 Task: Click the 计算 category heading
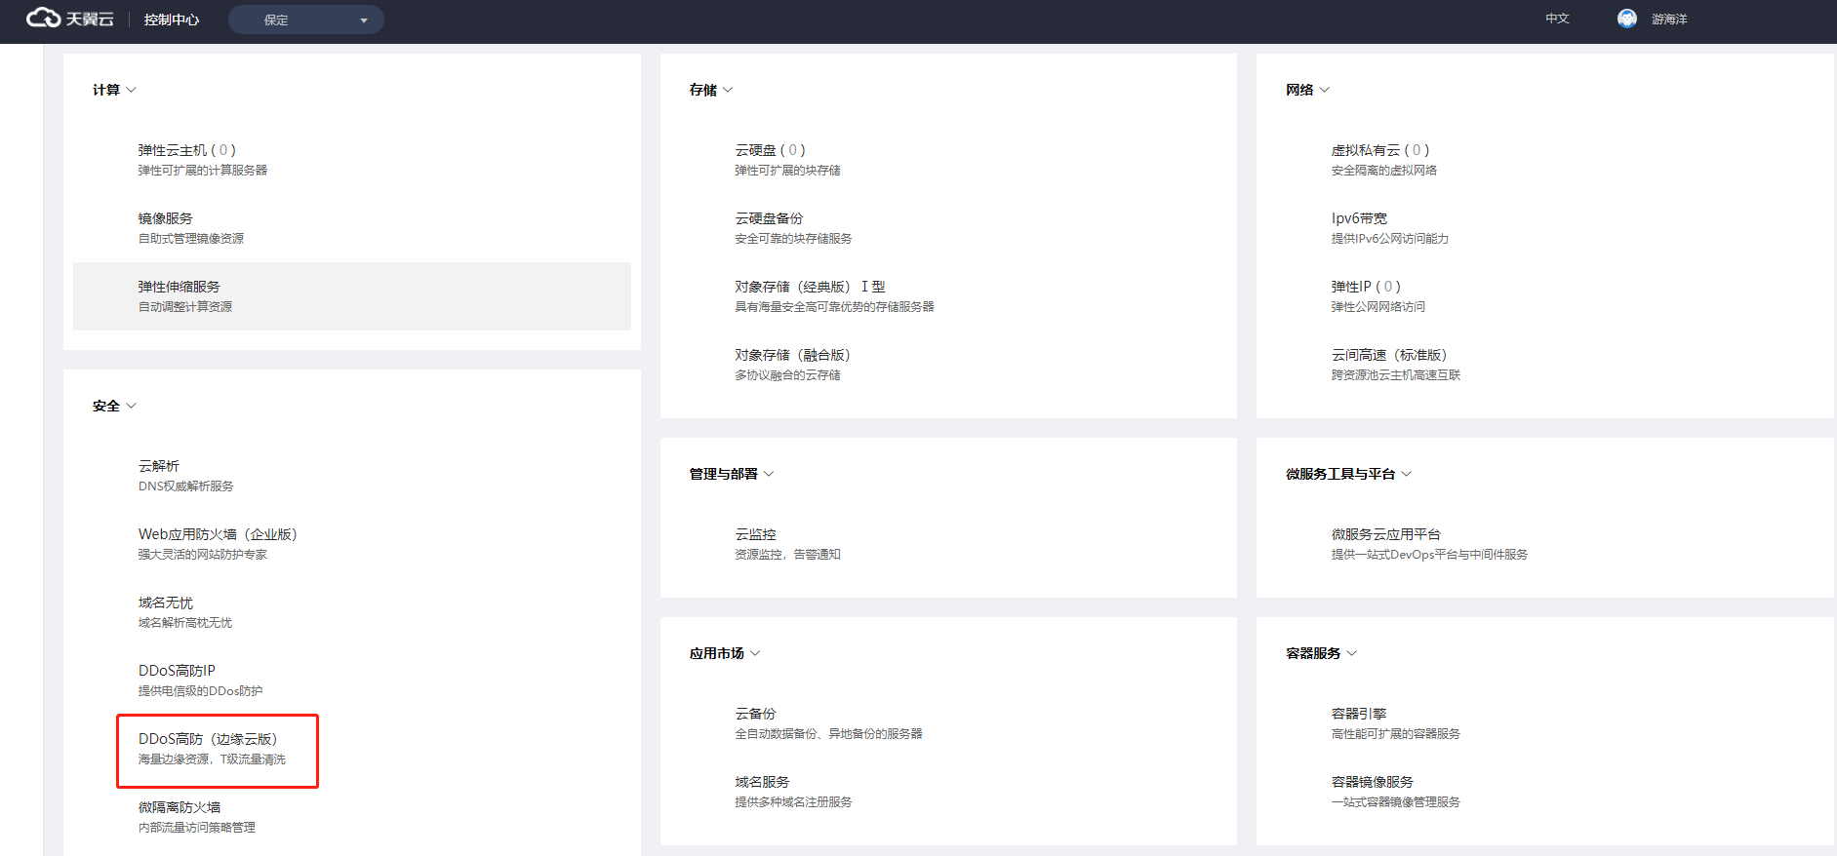coord(106,90)
